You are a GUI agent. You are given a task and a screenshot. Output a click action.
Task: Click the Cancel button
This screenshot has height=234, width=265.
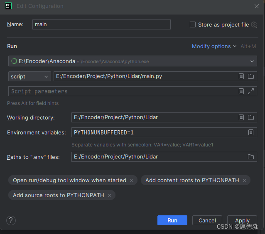[207, 220]
